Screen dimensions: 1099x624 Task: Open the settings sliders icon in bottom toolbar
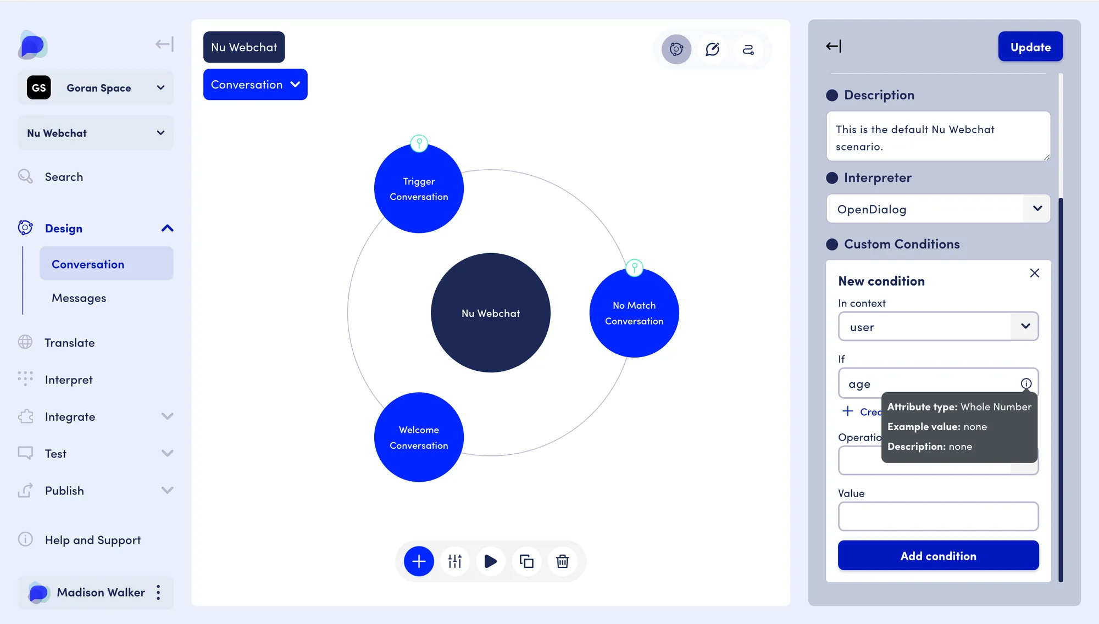(x=455, y=561)
